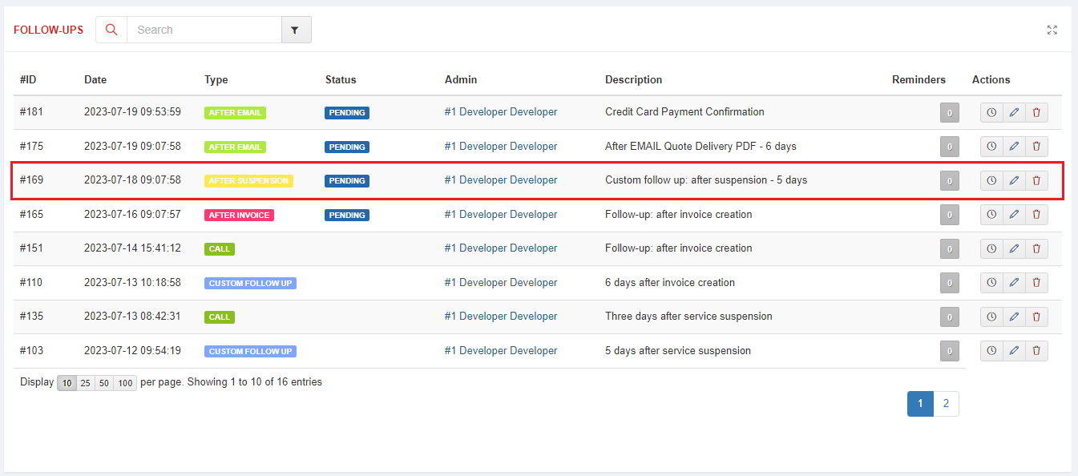This screenshot has width=1078, height=476.
Task: Show 50 entries per page
Action: coord(104,383)
